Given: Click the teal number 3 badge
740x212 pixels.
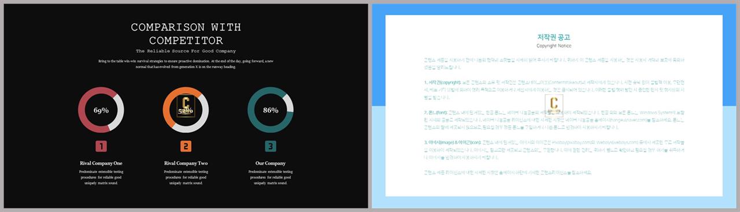Looking at the screenshot, I should pyautogui.click(x=271, y=146).
